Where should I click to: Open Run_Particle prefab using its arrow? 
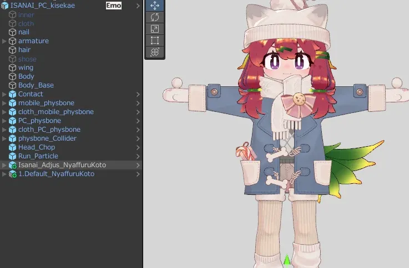[x=138, y=156]
